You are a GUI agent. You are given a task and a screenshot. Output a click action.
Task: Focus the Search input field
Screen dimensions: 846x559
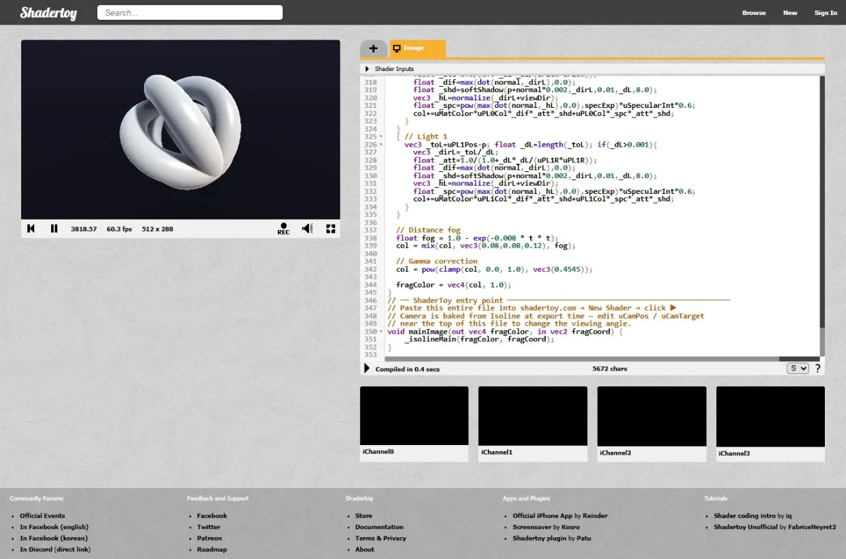tap(190, 12)
